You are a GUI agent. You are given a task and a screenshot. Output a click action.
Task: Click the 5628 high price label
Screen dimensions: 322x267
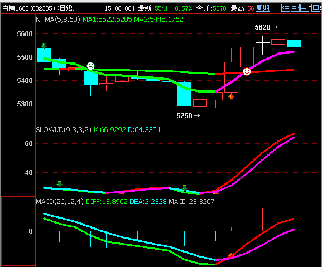pyautogui.click(x=266, y=27)
